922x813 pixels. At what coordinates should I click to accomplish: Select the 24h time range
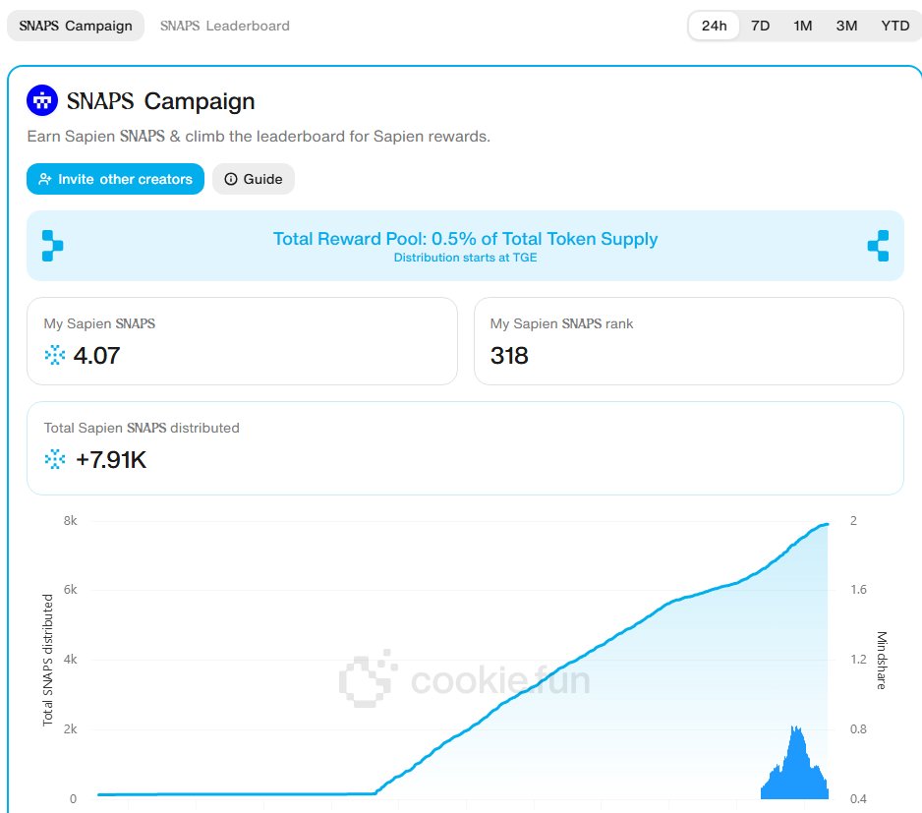tap(714, 26)
